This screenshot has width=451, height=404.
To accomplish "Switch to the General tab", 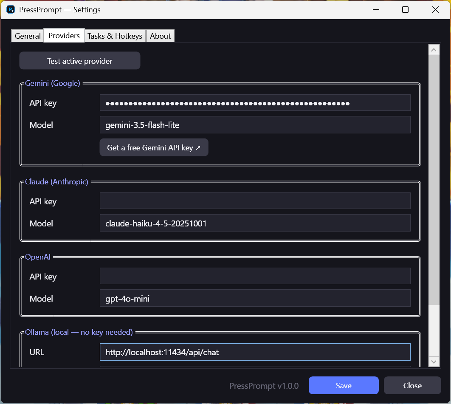I will coord(28,36).
